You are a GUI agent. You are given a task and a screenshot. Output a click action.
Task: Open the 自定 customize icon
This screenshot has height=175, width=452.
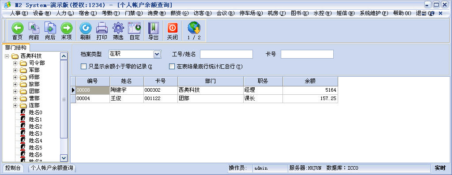coord(134,28)
